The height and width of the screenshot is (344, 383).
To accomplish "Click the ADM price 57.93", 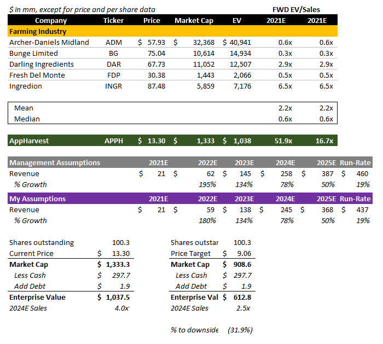I will click(x=156, y=43).
